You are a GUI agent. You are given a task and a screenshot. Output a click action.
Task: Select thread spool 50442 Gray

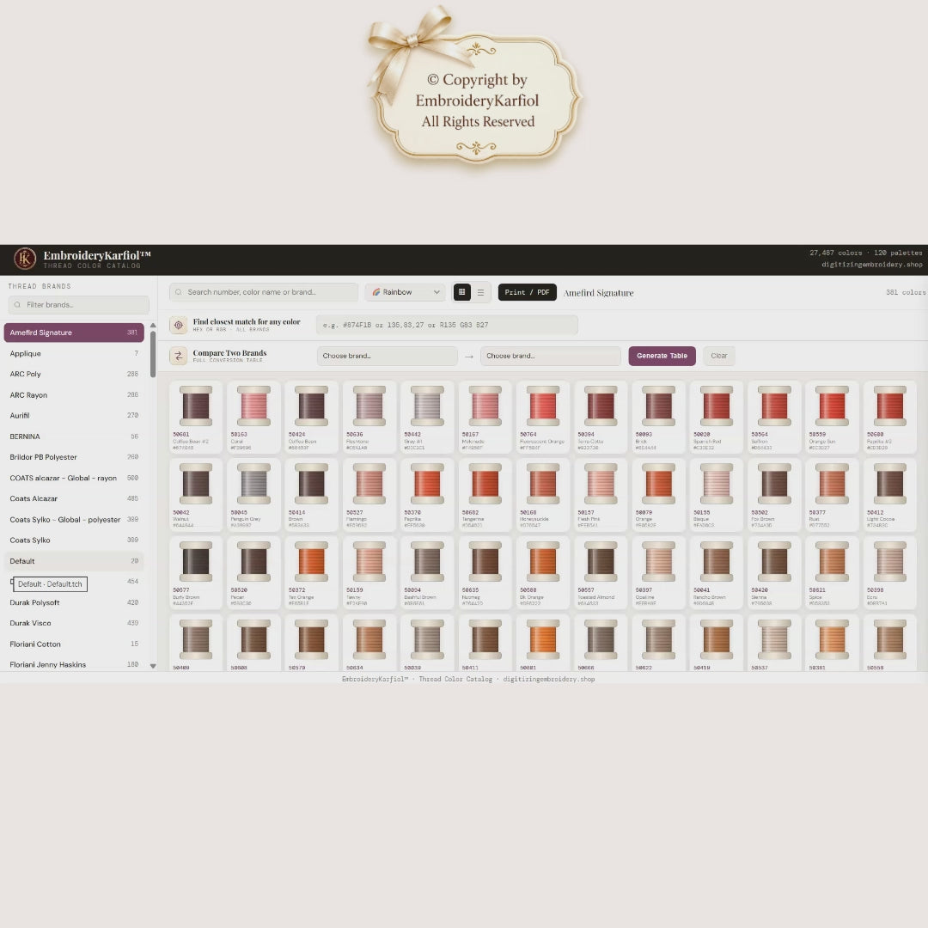tap(427, 418)
